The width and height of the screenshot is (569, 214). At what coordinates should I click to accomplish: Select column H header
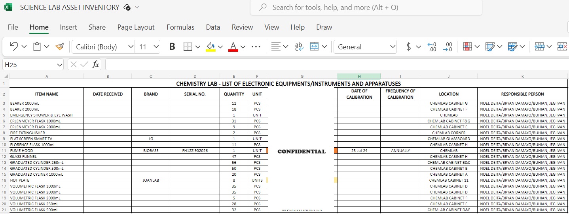(x=359, y=76)
